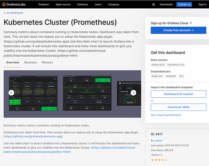Click the Last update timestamp text
The height and width of the screenshot is (166, 209).
pos(170,145)
